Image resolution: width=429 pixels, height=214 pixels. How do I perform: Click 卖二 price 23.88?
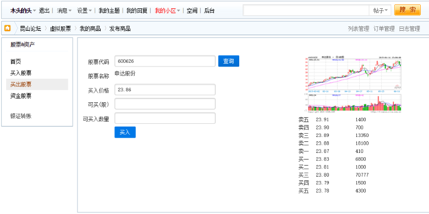(x=322, y=144)
